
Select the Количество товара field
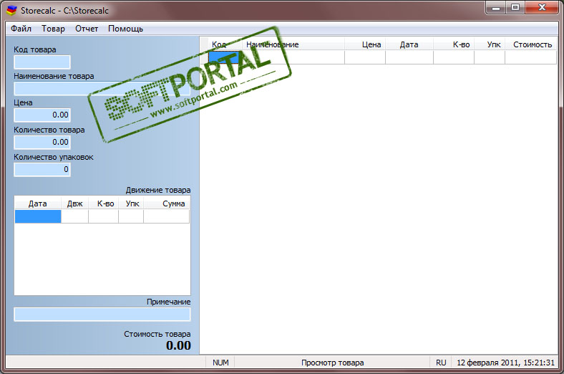42,142
